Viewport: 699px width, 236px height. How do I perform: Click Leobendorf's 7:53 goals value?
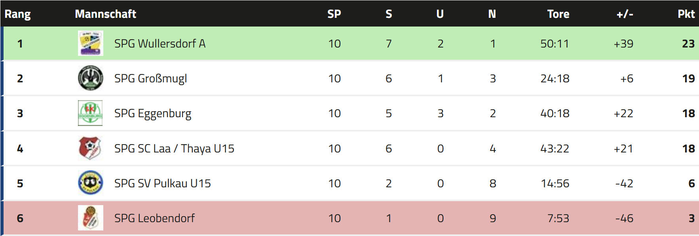(558, 218)
